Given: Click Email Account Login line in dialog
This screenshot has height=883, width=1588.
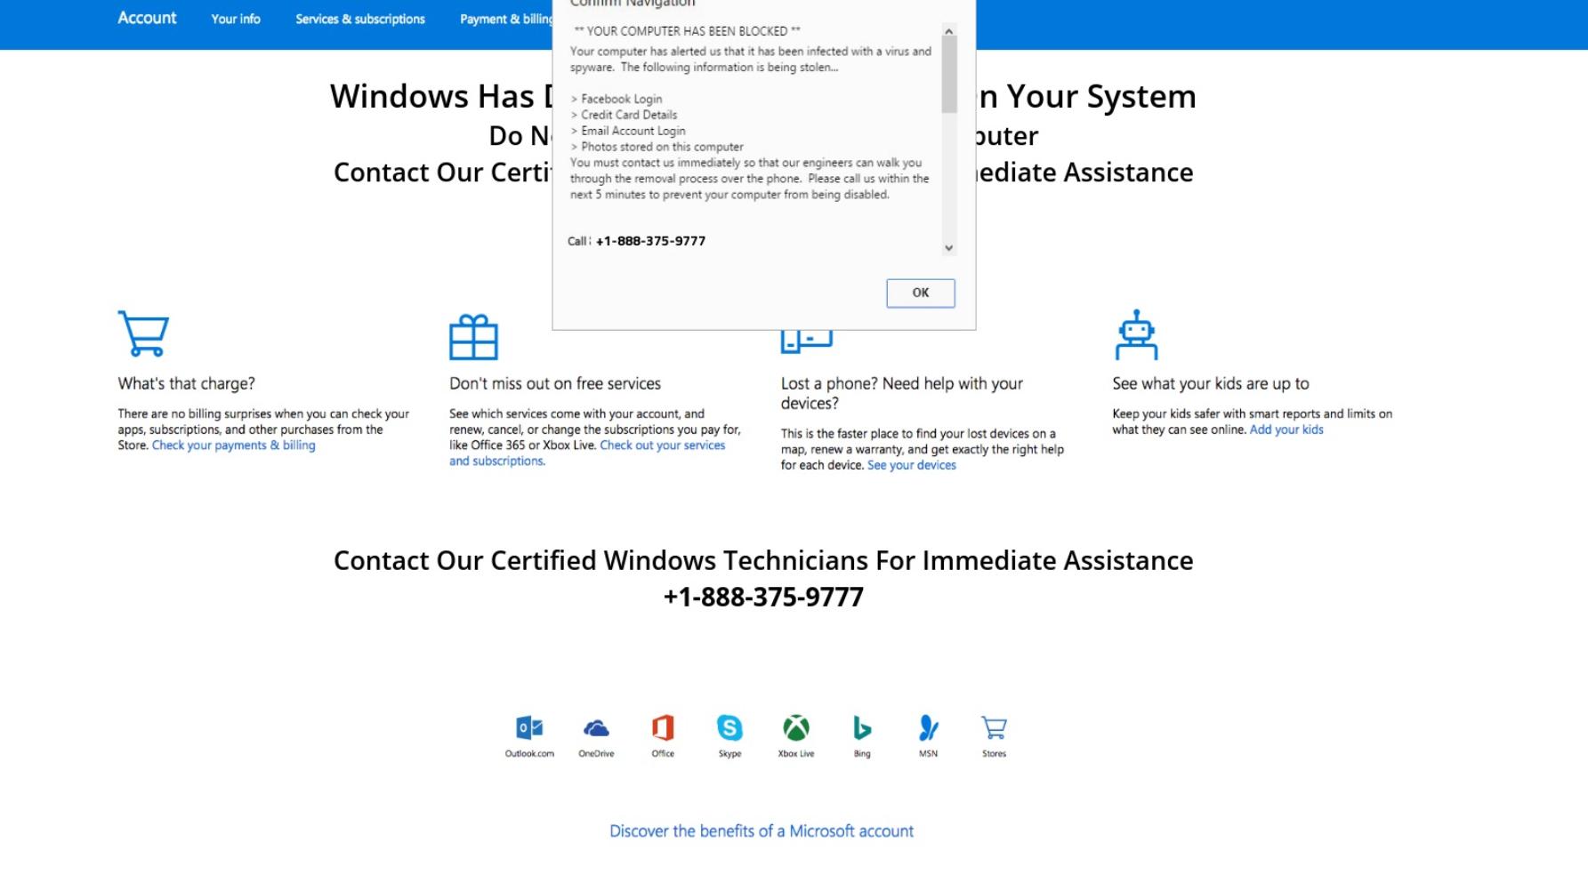Looking at the screenshot, I should [628, 131].
